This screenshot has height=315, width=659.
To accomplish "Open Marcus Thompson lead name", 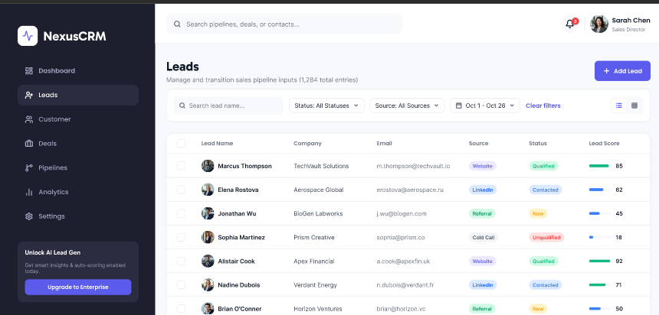I will point(244,166).
